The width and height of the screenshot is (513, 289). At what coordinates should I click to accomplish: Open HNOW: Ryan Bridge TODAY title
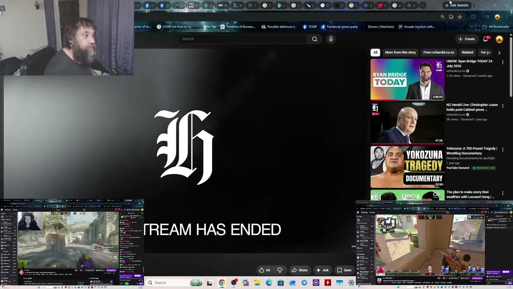click(x=469, y=63)
